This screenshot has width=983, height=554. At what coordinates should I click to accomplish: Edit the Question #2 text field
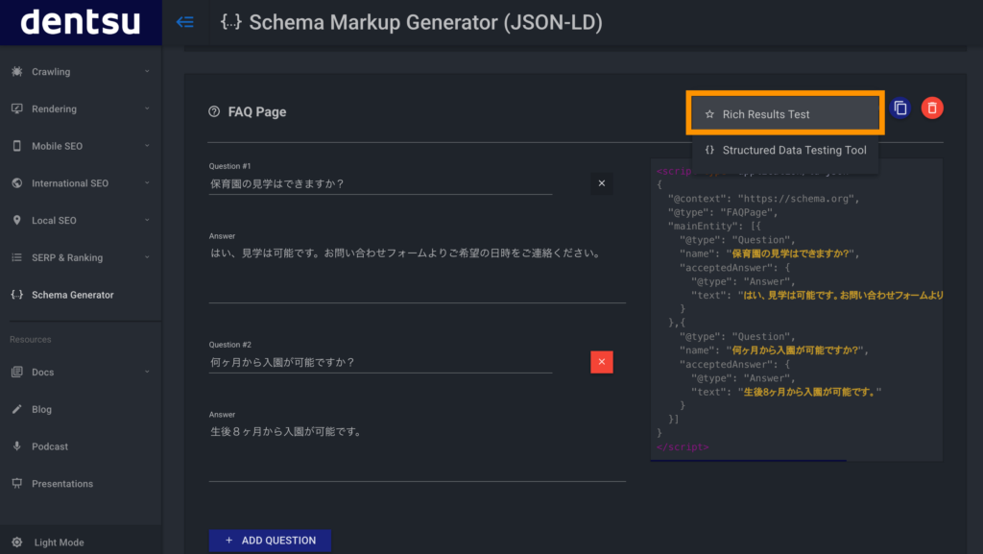pyautogui.click(x=380, y=362)
